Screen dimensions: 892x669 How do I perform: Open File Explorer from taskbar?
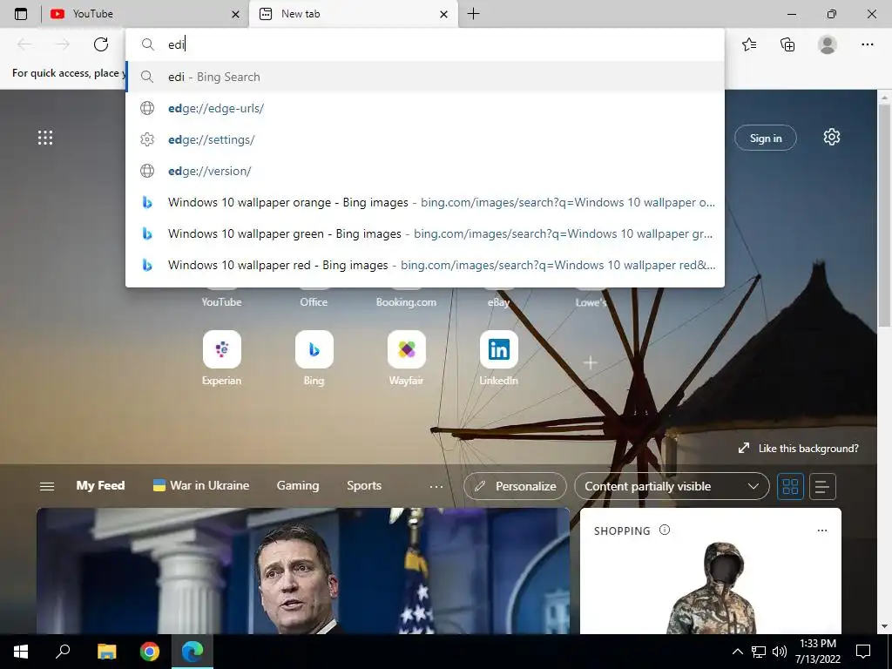106,652
